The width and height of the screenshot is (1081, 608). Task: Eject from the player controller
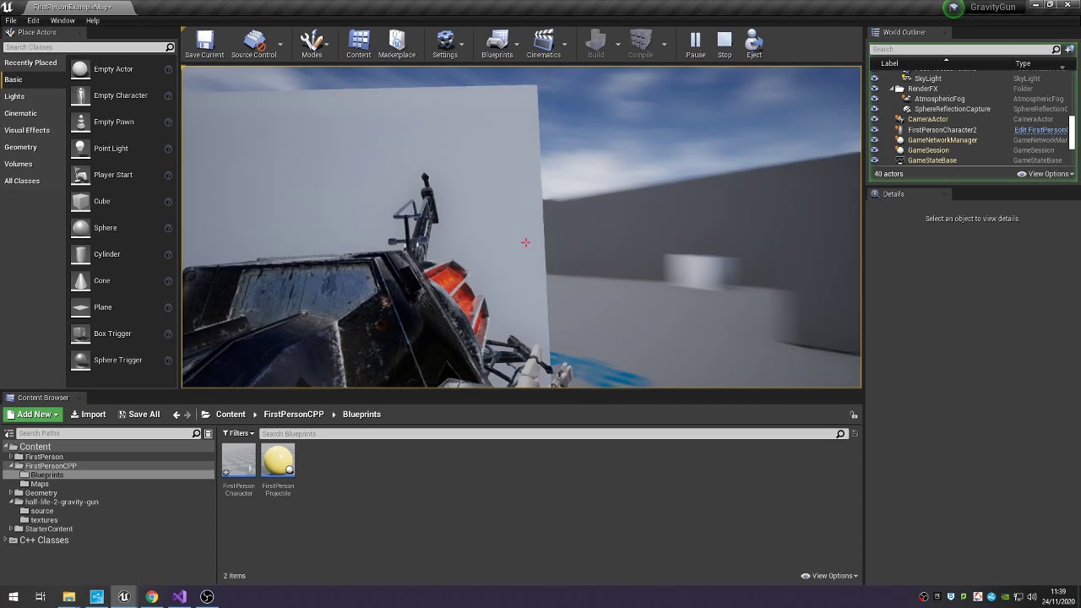754,44
